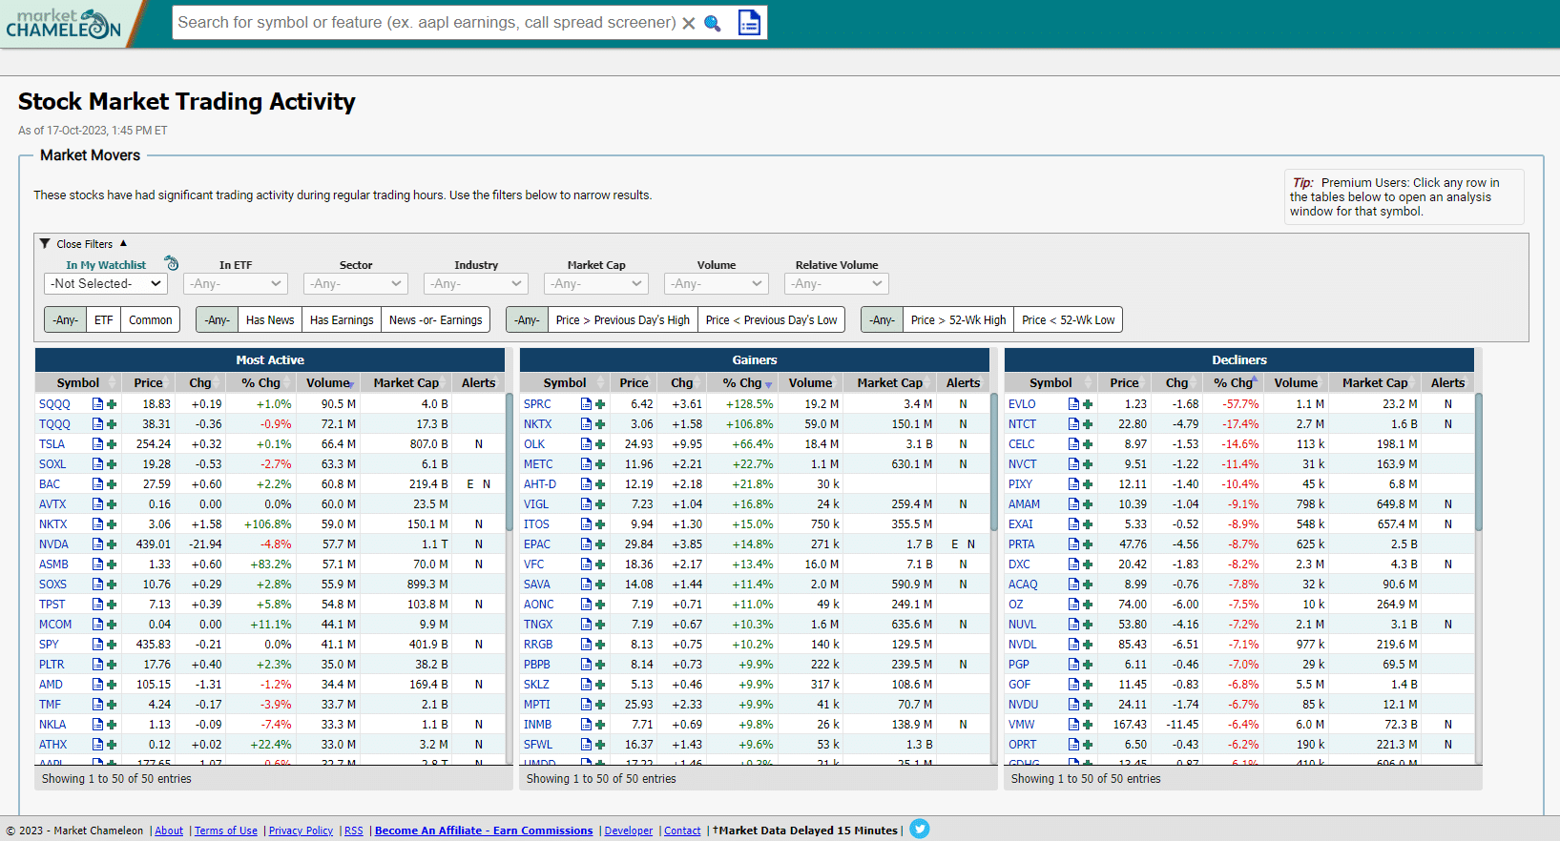
Task: Collapse the Close Filters expander
Action: 84,244
